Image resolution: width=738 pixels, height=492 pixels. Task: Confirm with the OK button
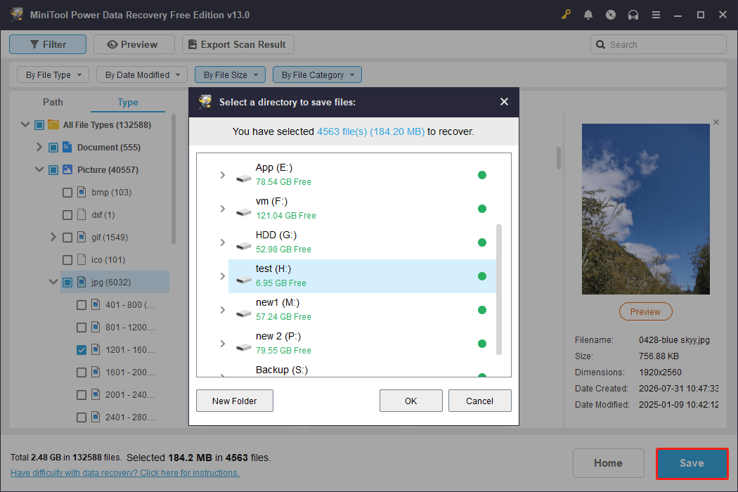tap(411, 401)
